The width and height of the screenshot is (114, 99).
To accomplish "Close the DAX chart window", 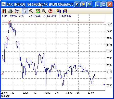I will pyautogui.click(x=110, y=4).
